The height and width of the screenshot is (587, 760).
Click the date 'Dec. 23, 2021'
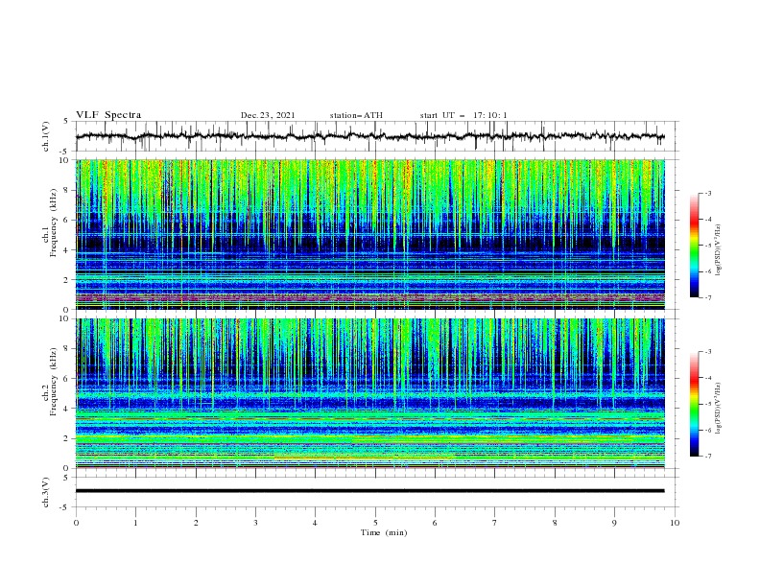[x=268, y=115]
